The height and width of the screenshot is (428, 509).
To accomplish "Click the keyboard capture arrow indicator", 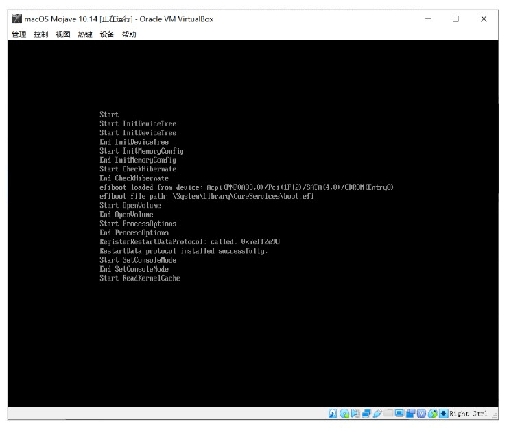I will point(443,414).
